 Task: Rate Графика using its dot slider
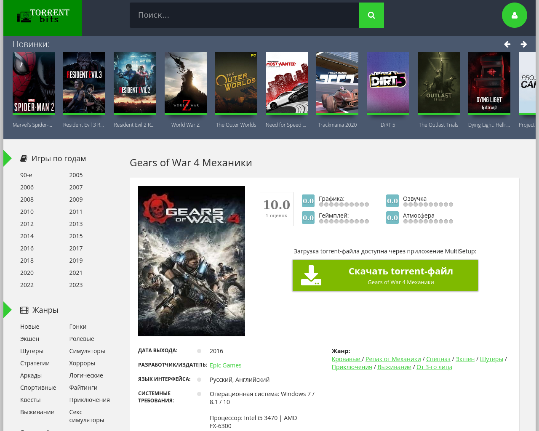(x=344, y=205)
